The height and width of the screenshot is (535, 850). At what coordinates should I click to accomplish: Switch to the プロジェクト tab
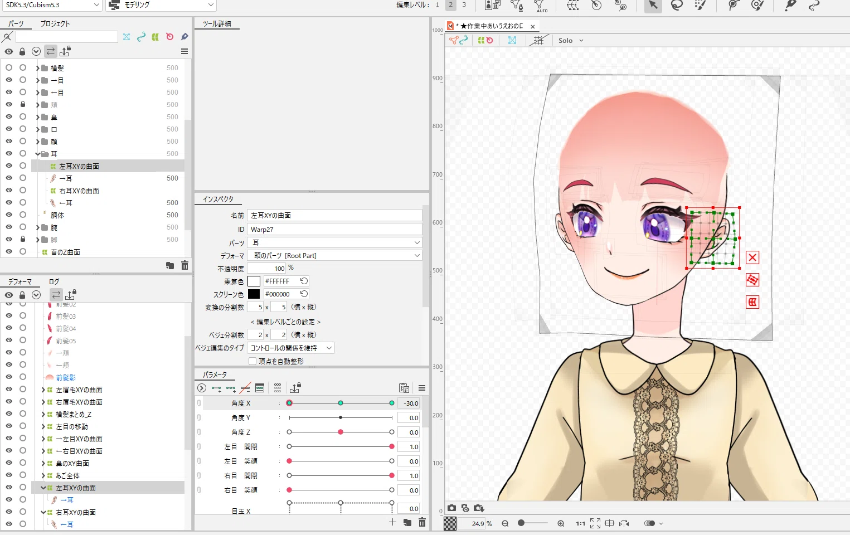[55, 23]
